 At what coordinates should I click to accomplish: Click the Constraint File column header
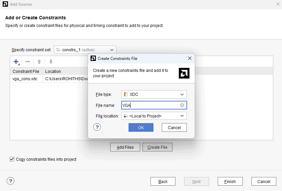click(26, 71)
